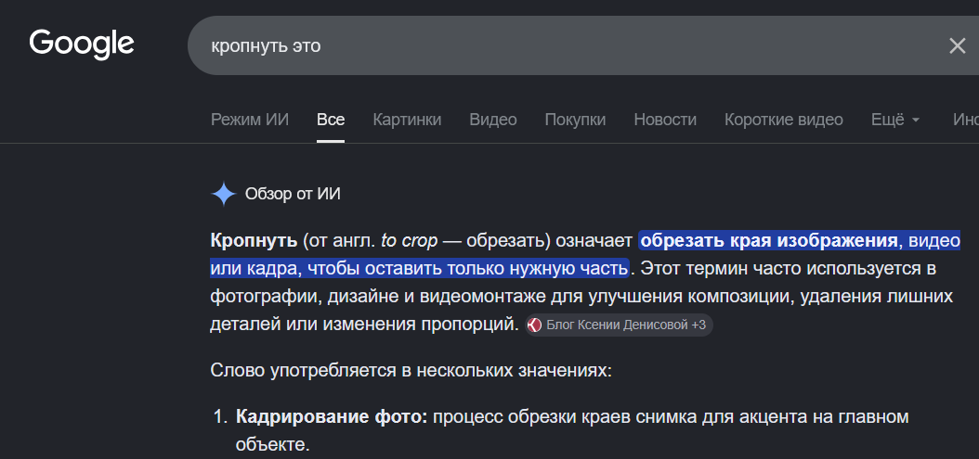Clear the search query with the X
This screenshot has height=459, width=979.
(957, 46)
